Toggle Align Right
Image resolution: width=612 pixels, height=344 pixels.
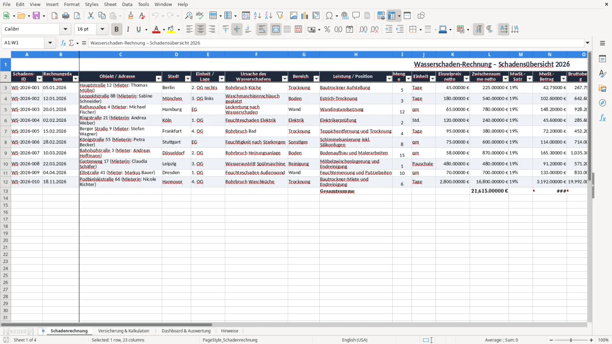click(212, 30)
